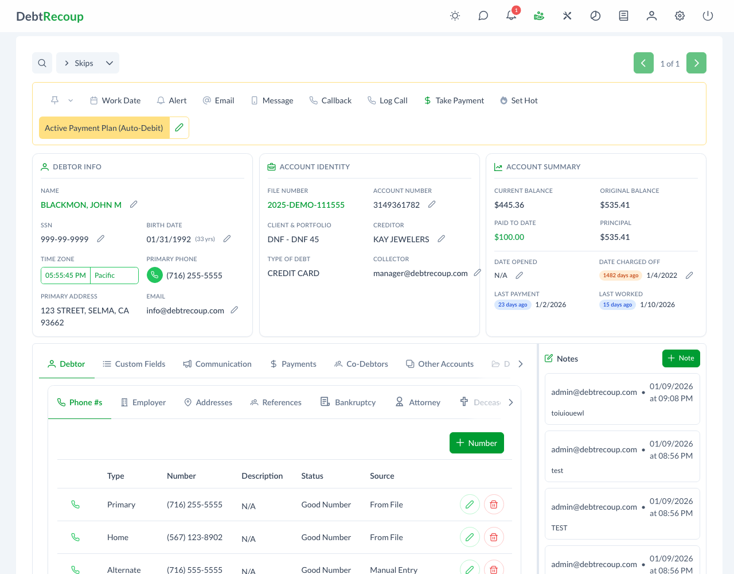Open the chat bubble icon
Viewport: 734px width, 574px height.
(483, 16)
